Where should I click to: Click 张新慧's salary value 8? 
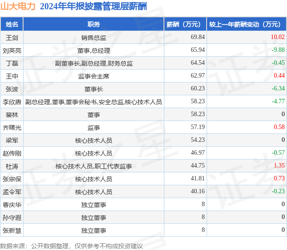[203, 230]
